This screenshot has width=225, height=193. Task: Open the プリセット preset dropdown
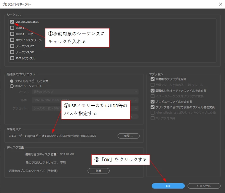point(85,108)
